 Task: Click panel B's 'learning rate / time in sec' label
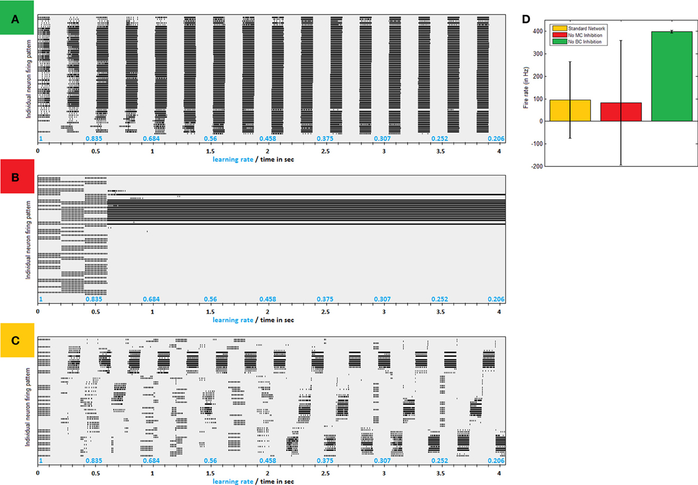click(x=253, y=319)
